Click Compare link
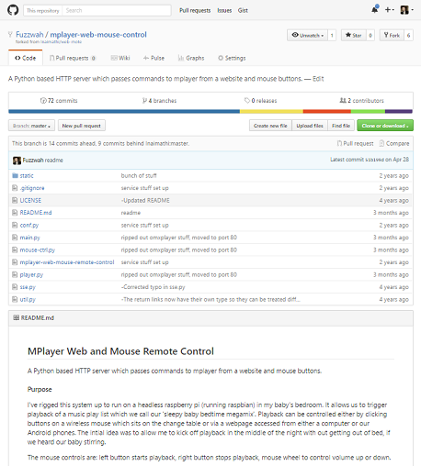Viewport: 421px width, 466px height. (x=394, y=143)
